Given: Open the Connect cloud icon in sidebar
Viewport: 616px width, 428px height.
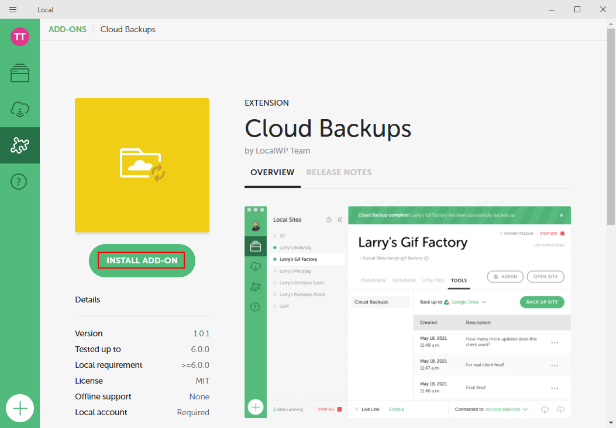Looking at the screenshot, I should [x=20, y=109].
